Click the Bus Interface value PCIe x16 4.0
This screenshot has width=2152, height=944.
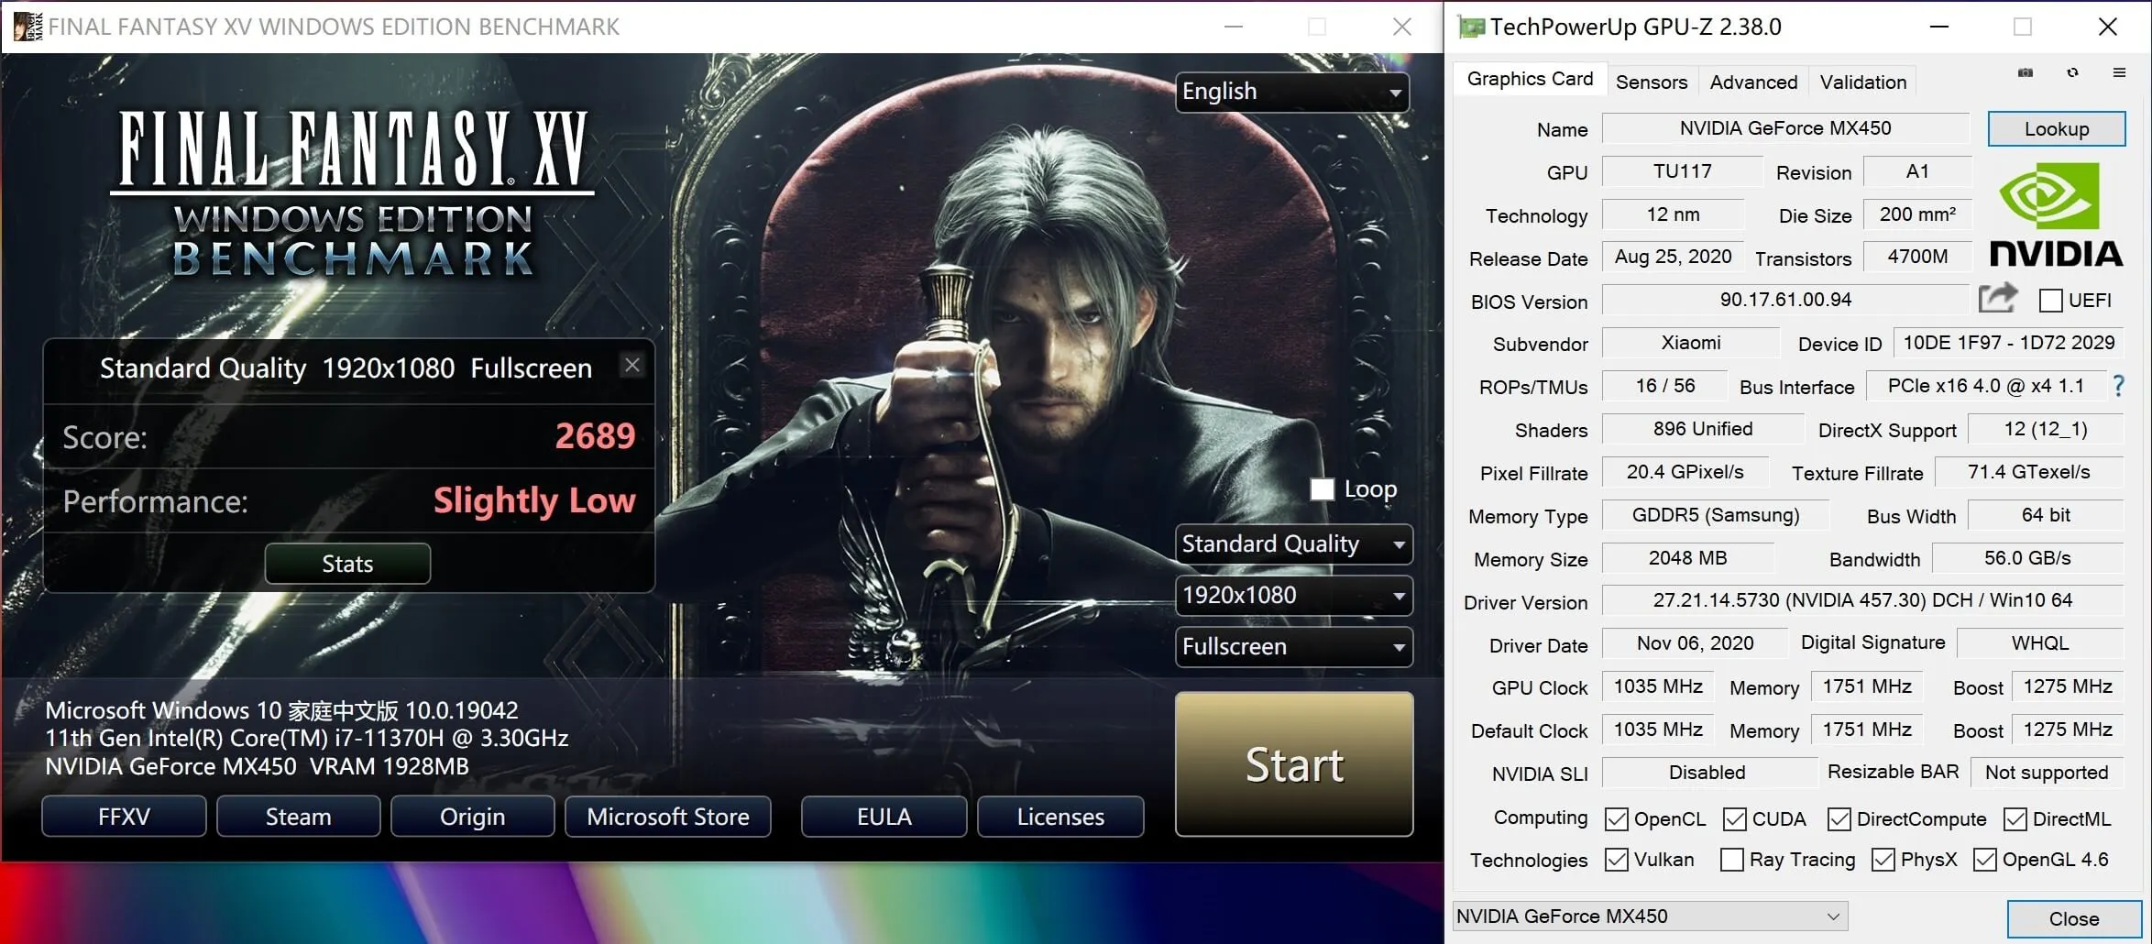[1985, 386]
